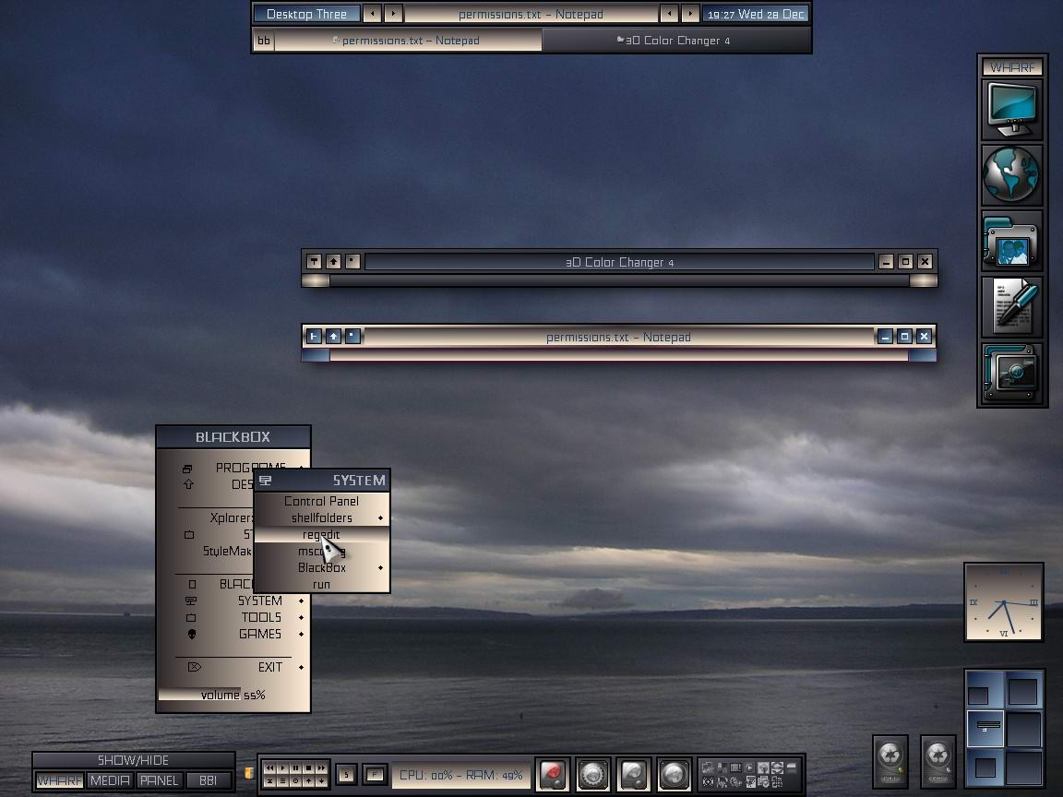Toggle WHARF visibility in Show/Hide bar
The width and height of the screenshot is (1063, 797).
click(x=60, y=780)
